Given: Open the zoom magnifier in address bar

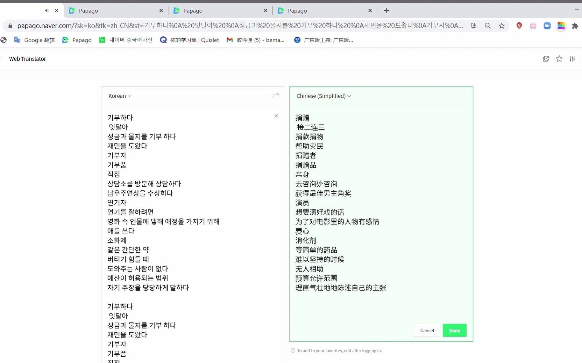Looking at the screenshot, I should pyautogui.click(x=488, y=26).
